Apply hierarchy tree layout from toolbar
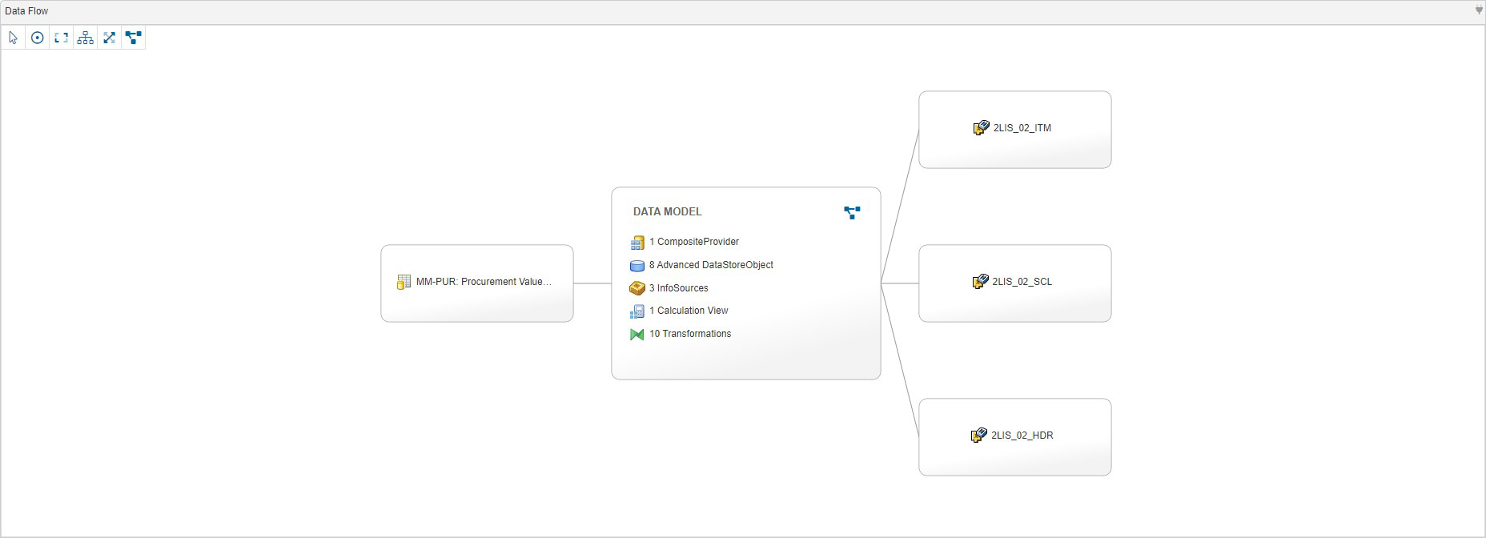 pyautogui.click(x=86, y=38)
